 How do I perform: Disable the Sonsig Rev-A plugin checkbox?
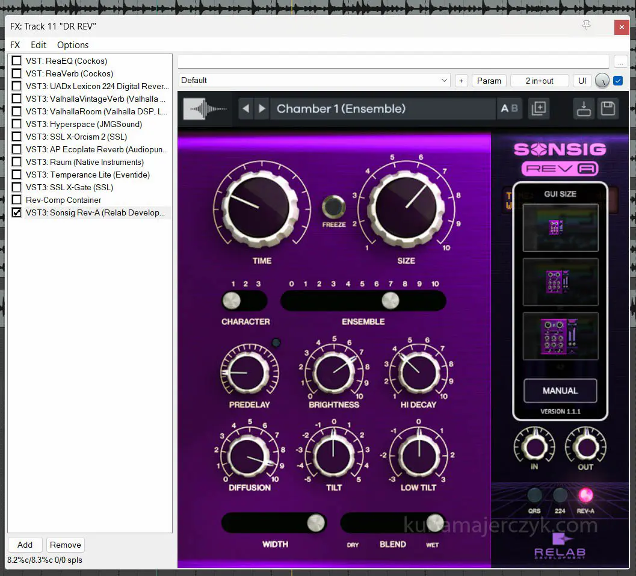(x=17, y=212)
